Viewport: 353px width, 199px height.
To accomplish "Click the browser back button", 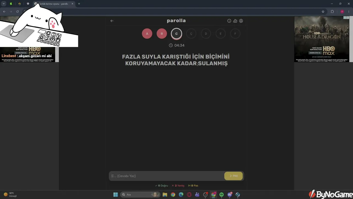I will [4, 12].
